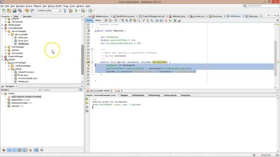Collapse the OverrideExample project node
This screenshot has height=157, width=280.
click(x=3, y=28)
